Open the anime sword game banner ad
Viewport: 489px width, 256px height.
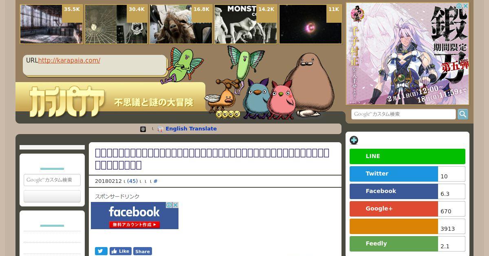pos(407,54)
